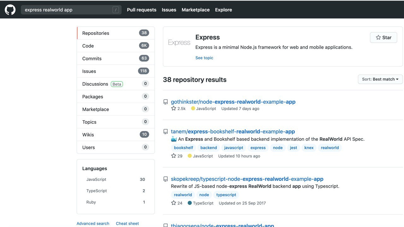Focus the search field containing express realworld app

(x=71, y=10)
